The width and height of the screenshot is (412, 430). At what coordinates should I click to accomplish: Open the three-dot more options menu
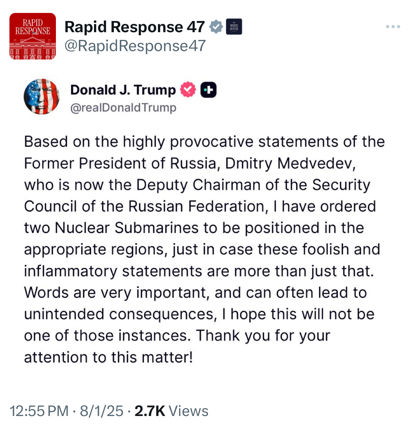pyautogui.click(x=393, y=27)
